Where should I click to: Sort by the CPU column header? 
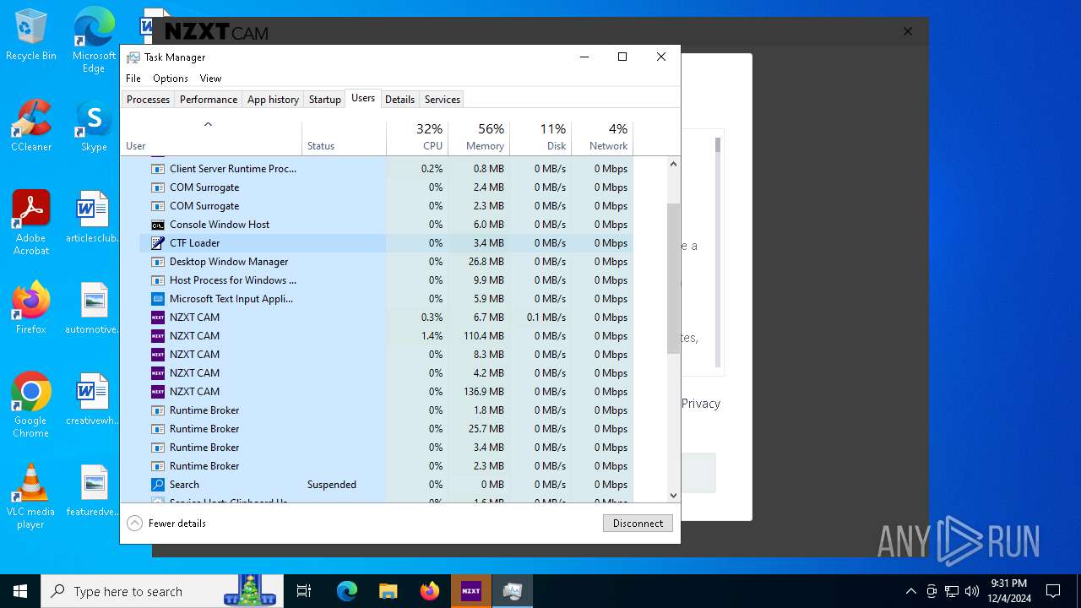pos(417,138)
